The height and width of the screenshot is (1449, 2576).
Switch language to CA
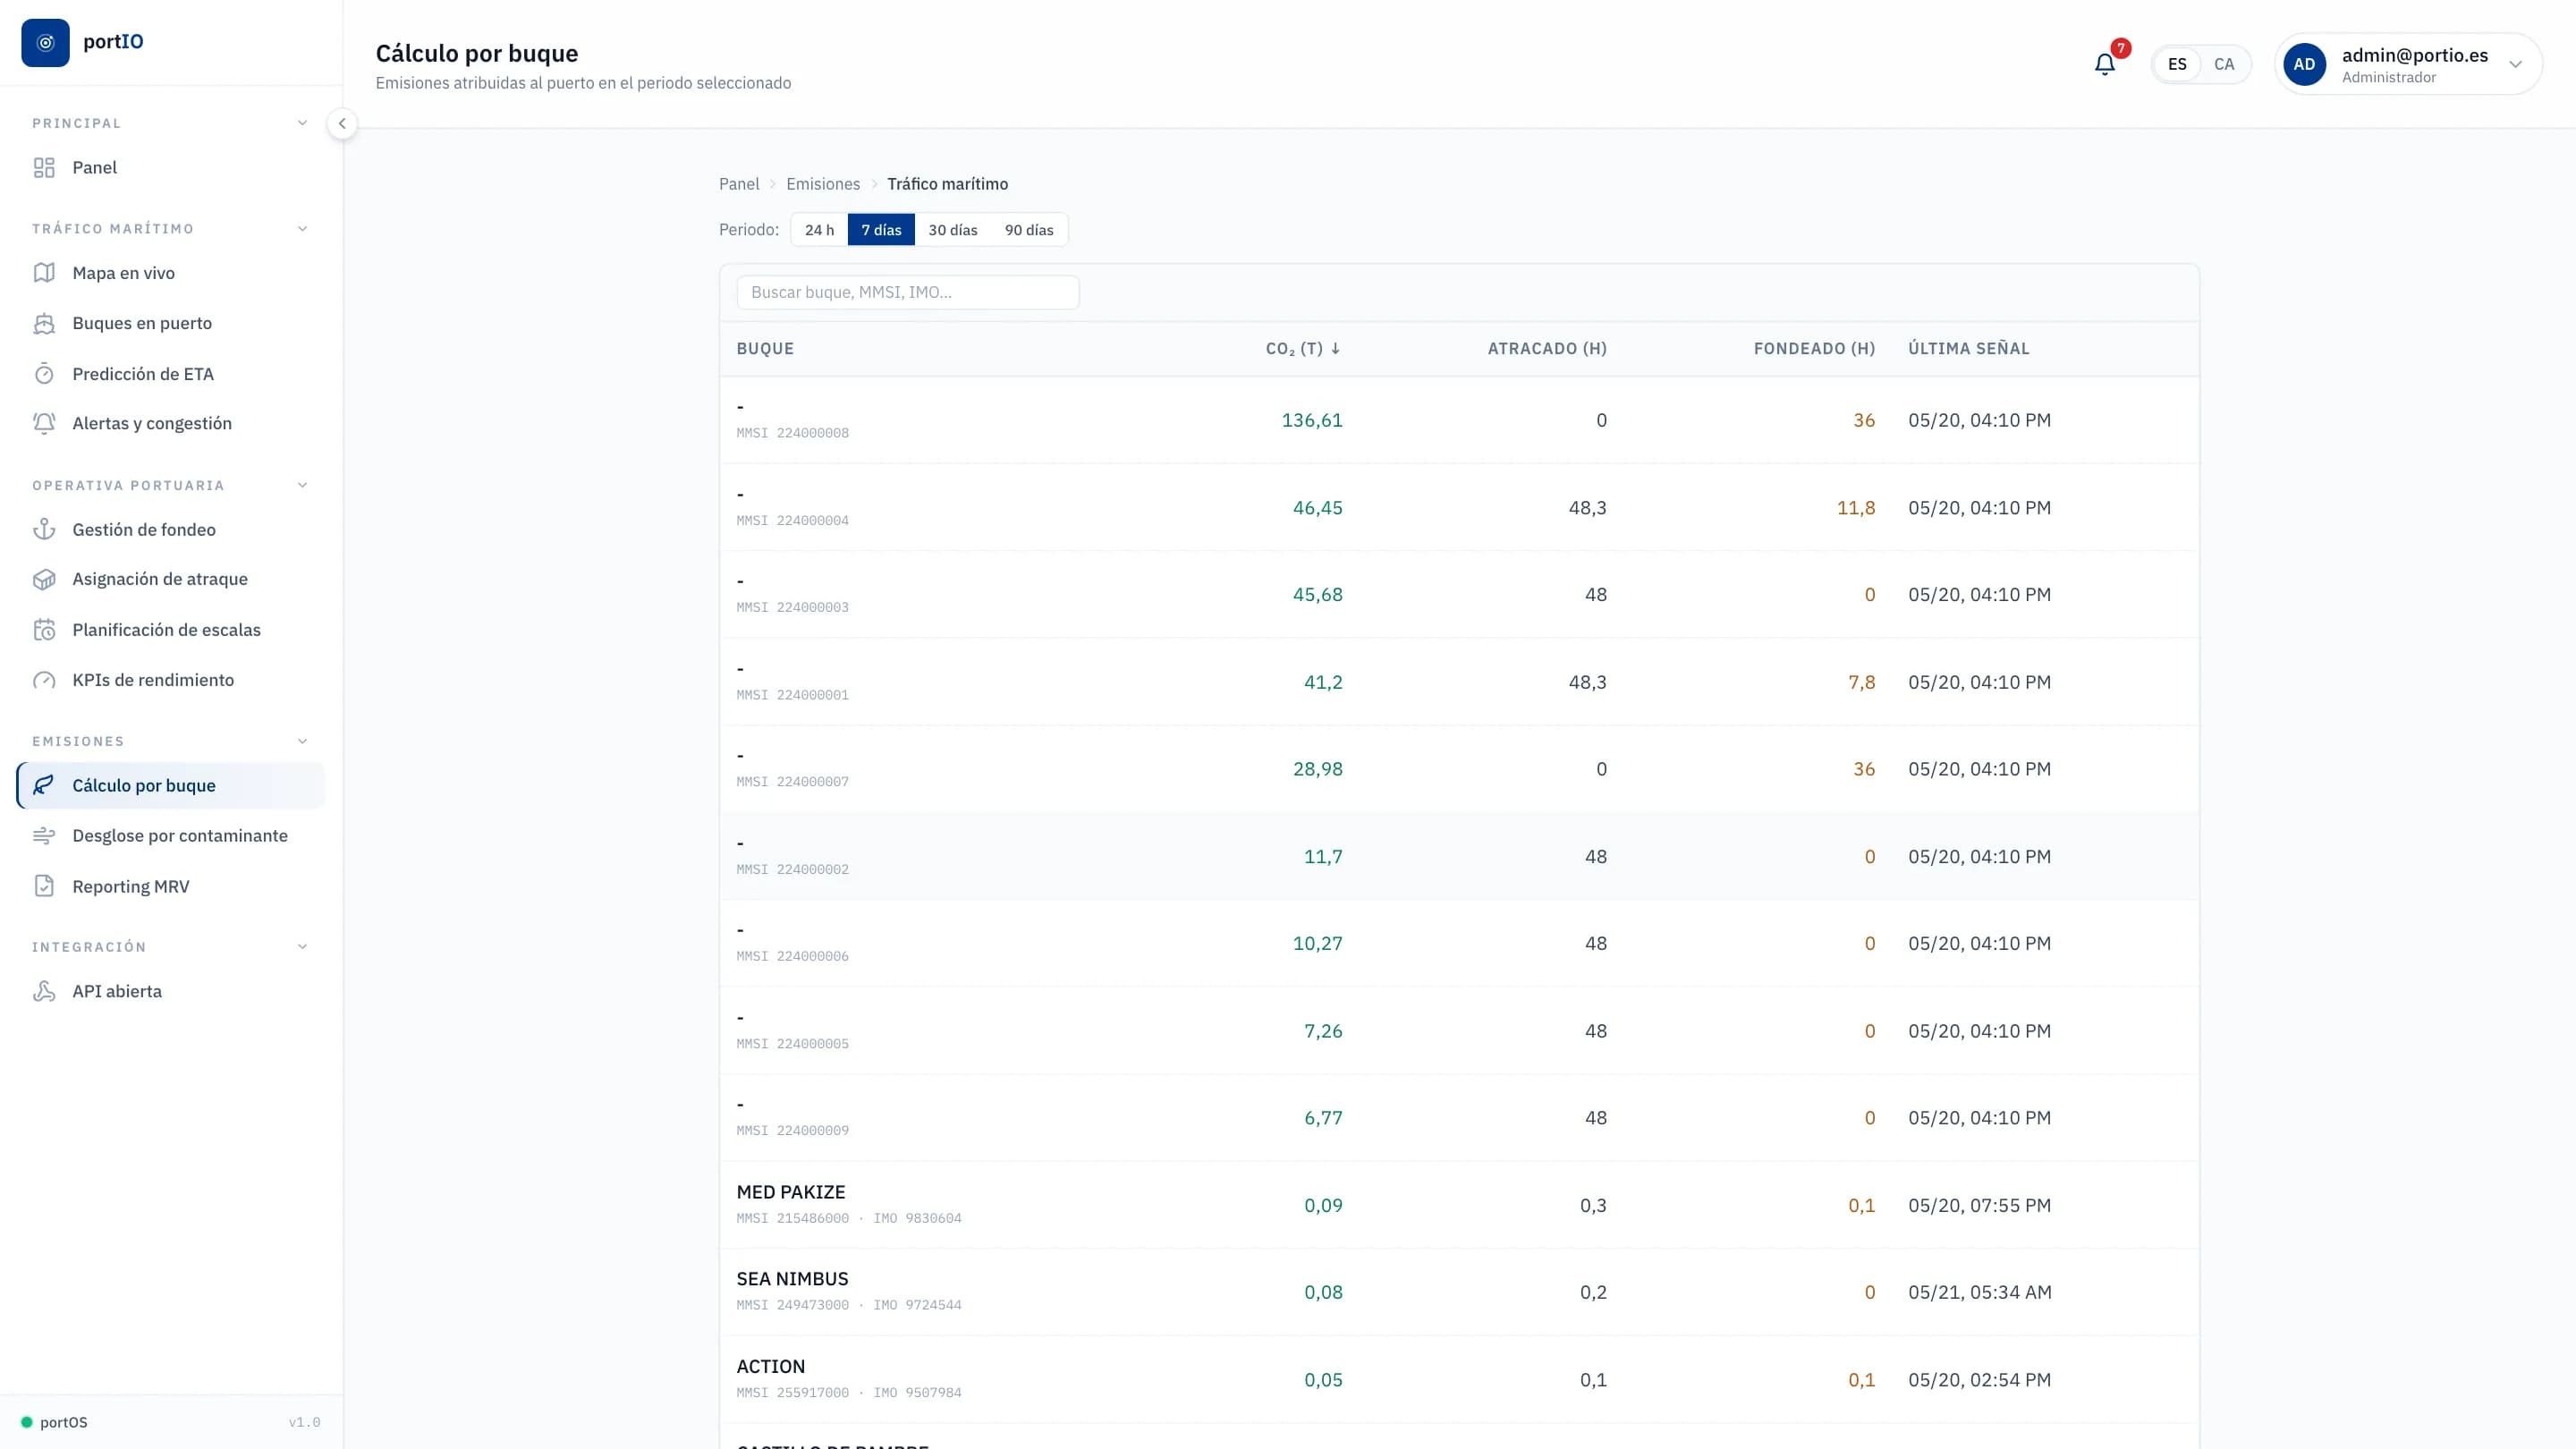2224,64
